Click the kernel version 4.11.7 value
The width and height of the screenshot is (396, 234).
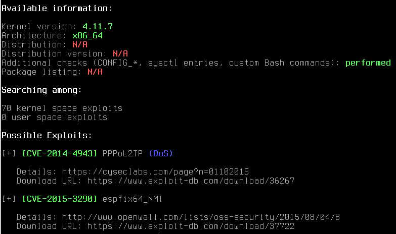[98, 26]
